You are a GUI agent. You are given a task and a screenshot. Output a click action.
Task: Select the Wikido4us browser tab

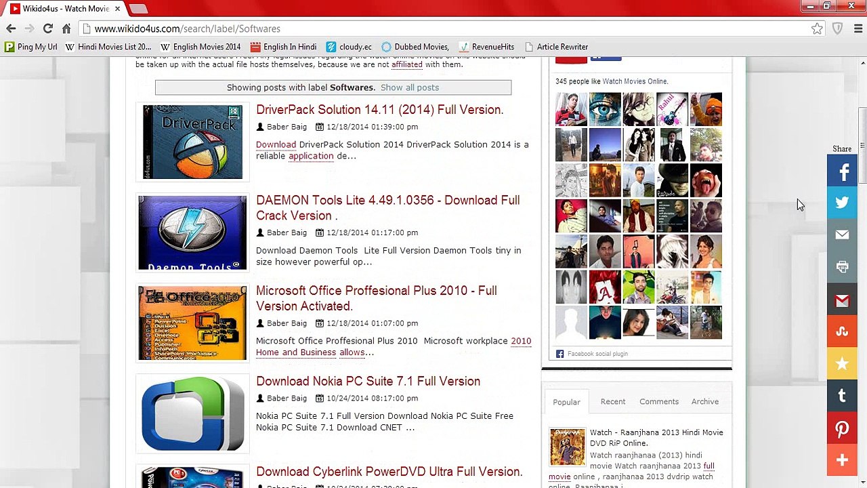pos(65,9)
